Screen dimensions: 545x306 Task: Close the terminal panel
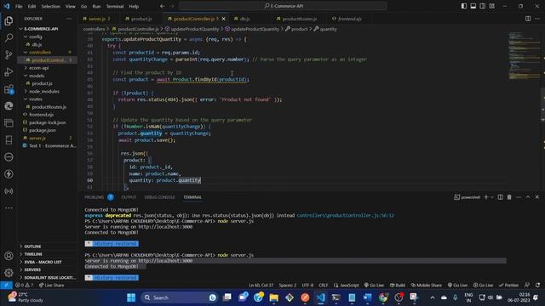point(537,197)
